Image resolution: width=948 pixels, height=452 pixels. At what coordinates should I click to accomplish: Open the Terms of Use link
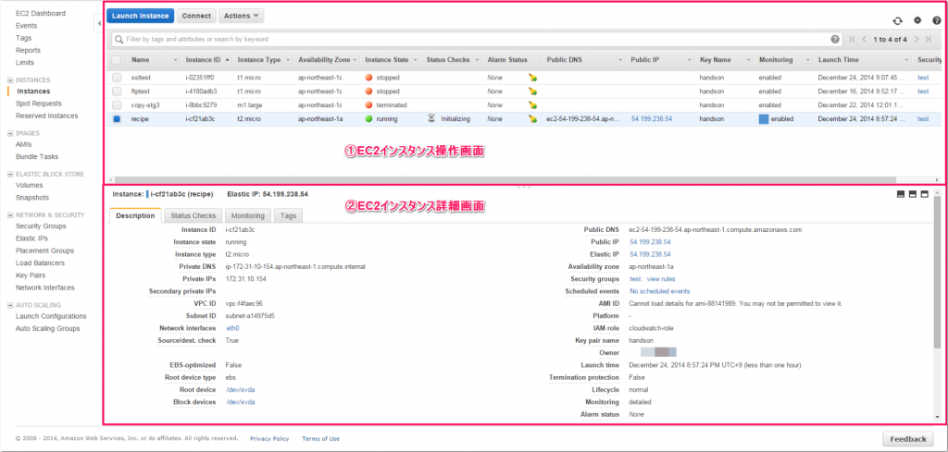coord(321,439)
